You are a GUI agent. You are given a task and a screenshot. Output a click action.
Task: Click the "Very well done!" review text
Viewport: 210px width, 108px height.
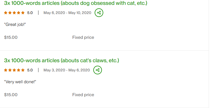[x=20, y=82]
